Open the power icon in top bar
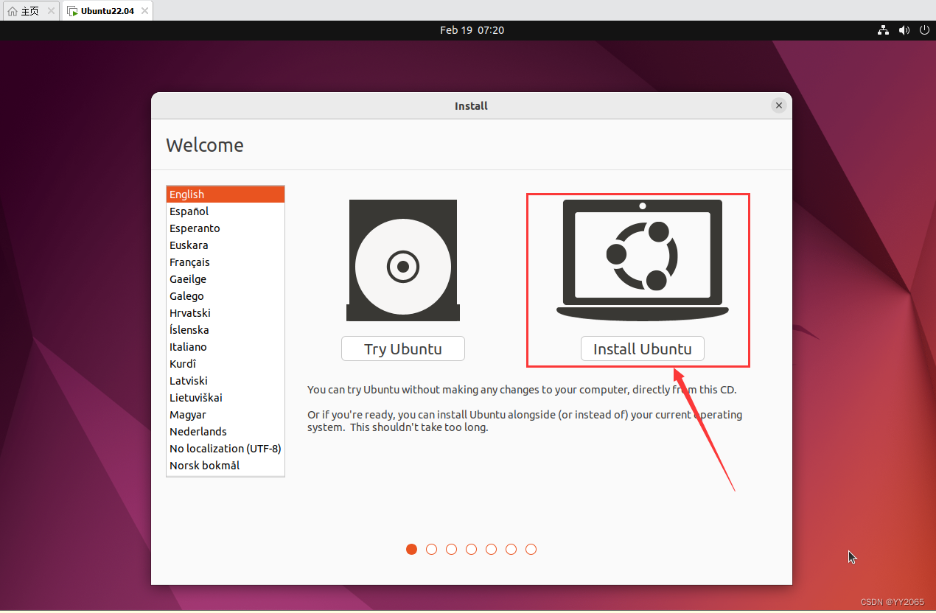The width and height of the screenshot is (936, 613). tap(925, 30)
